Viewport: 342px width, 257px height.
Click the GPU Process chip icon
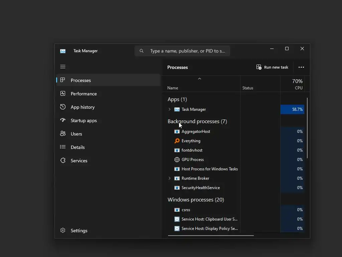[177, 160]
